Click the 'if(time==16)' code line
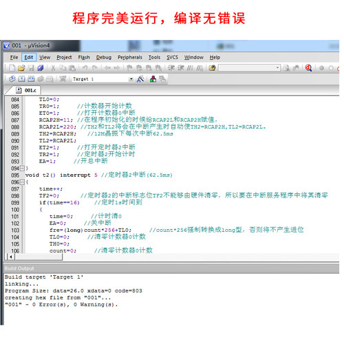 [59, 203]
